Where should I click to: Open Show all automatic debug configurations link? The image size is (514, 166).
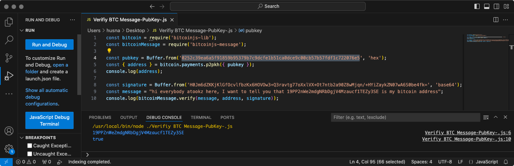click(47, 97)
